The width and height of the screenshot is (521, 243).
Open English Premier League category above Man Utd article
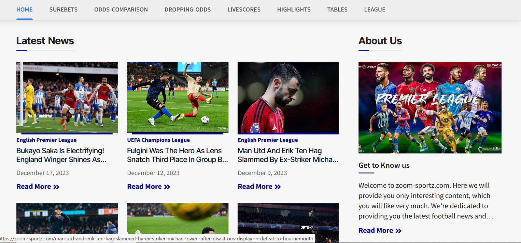pos(268,140)
